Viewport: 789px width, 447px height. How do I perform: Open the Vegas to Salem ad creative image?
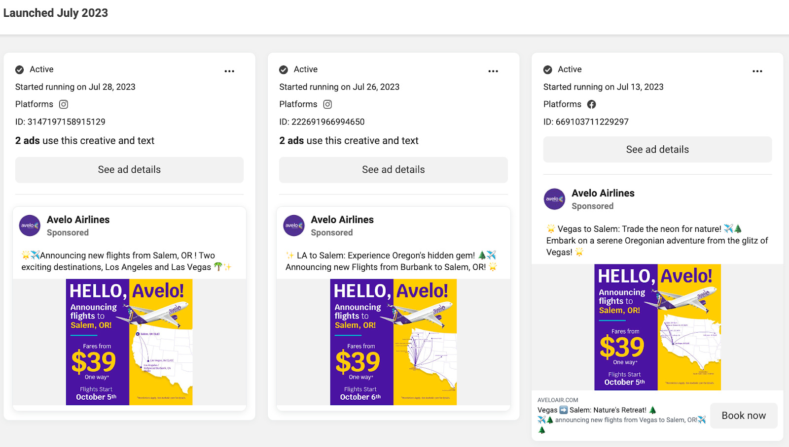pos(658,327)
